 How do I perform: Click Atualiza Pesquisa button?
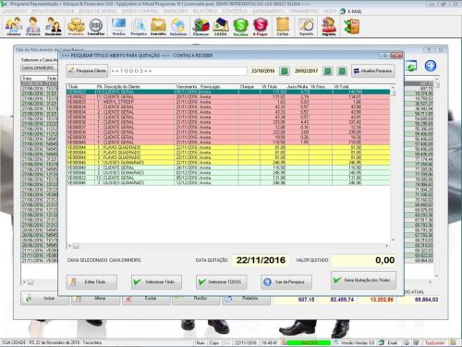(373, 71)
